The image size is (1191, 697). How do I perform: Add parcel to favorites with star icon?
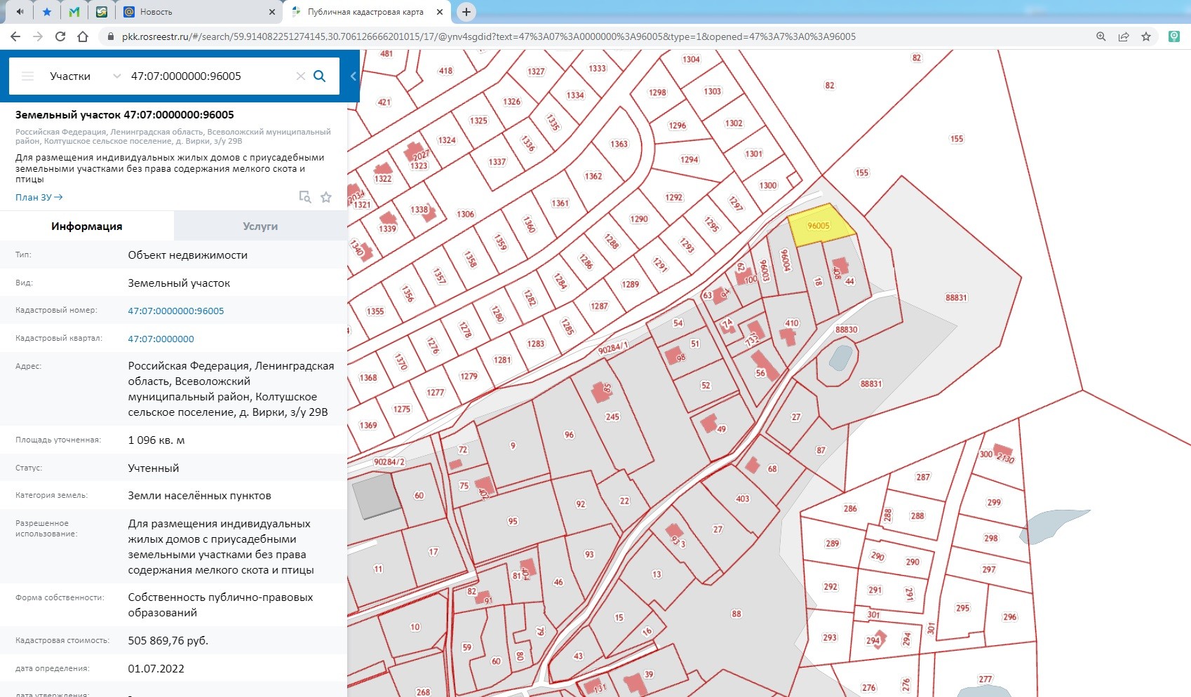coord(326,197)
